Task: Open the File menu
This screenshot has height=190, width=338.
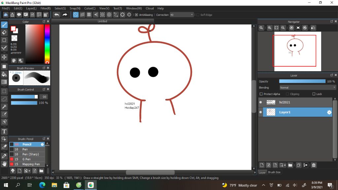Action: click(6, 8)
